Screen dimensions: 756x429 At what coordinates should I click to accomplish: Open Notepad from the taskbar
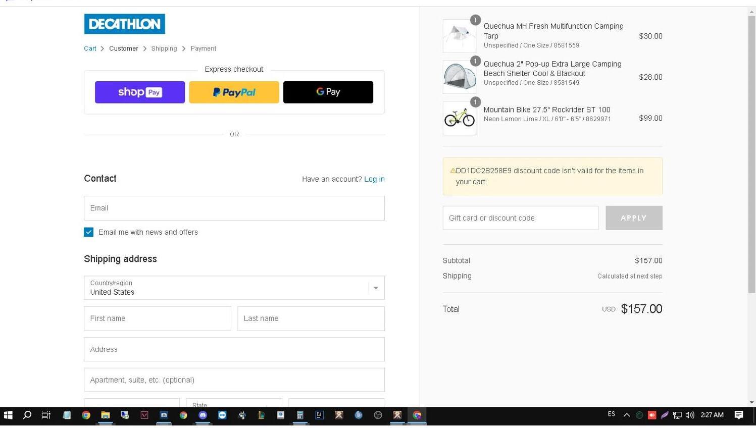[x=67, y=415]
